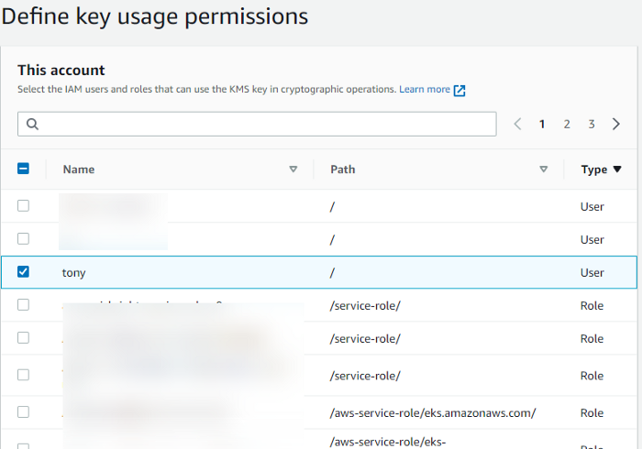Check the second service-role row checkbox
This screenshot has height=449, width=642.
(24, 338)
